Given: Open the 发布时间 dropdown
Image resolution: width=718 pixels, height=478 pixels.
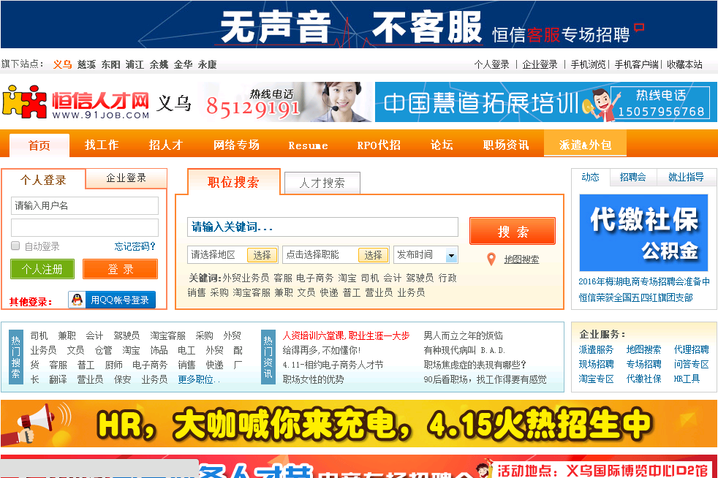Looking at the screenshot, I should [426, 254].
